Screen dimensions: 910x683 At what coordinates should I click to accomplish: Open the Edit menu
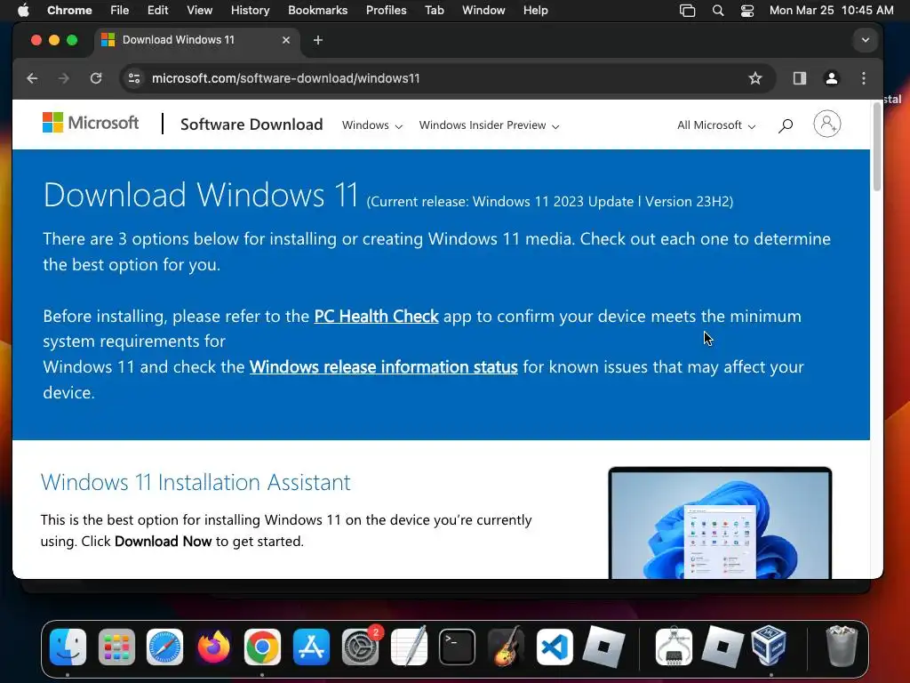point(157,10)
